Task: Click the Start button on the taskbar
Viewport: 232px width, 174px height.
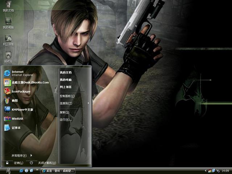Action: [x=8, y=171]
